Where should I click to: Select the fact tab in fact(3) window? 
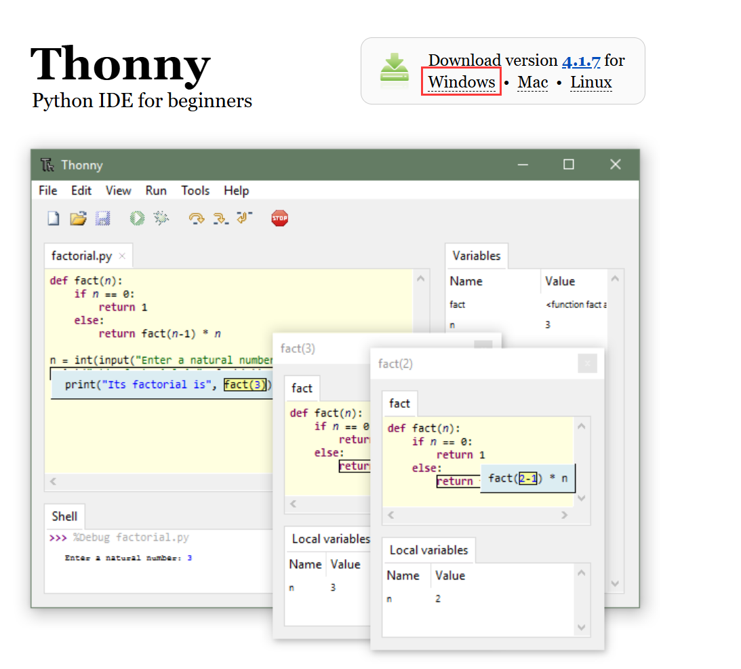pyautogui.click(x=302, y=388)
